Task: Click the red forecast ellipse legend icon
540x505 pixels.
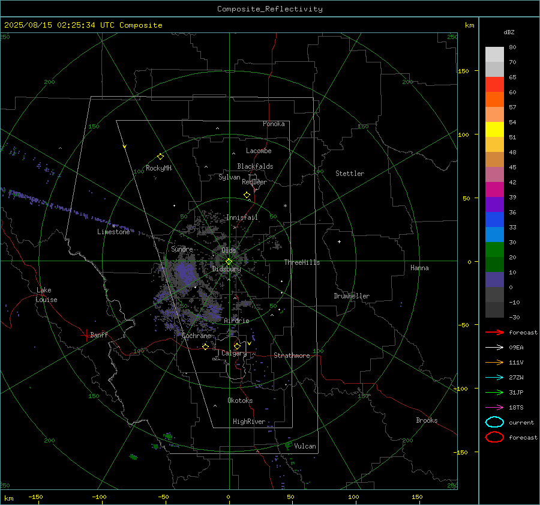Action: [x=494, y=437]
